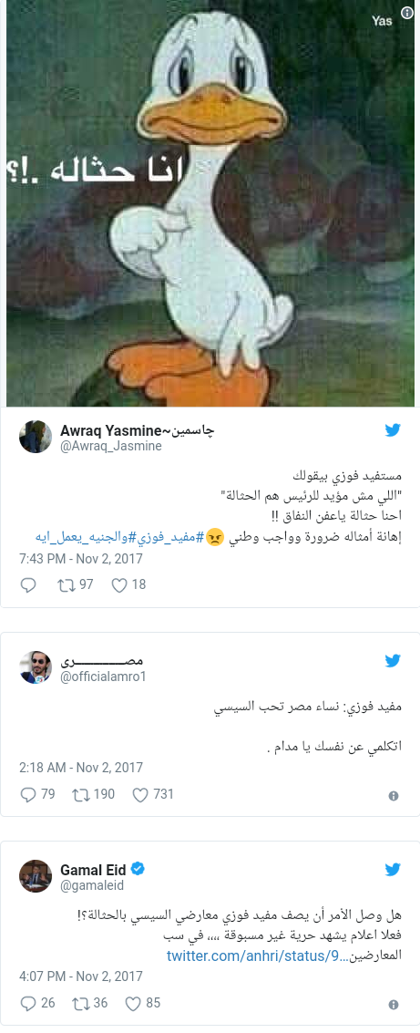Like Awraq Yasmine's tweet with 18 likes
Image resolution: width=420 pixels, height=1033 pixels.
click(x=128, y=584)
